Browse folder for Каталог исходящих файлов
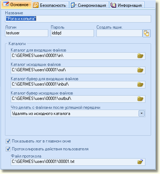The width and height of the screenshot is (160, 174). pos(140,70)
